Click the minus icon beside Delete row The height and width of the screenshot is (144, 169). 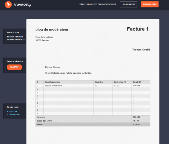tap(8, 115)
